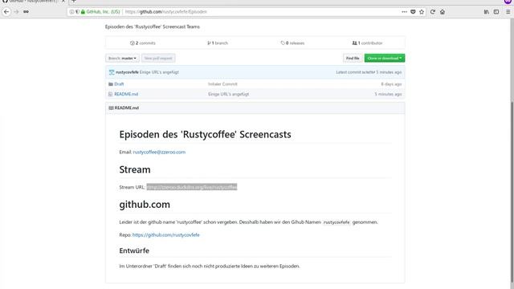The image size is (514, 289).
Task: Open a new tab with the plus button
Action: (74, 2)
